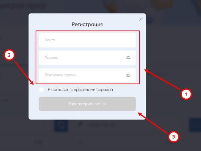Click the red outline framing the three input fields
Screen dimensions: 201x151
coord(88,31)
